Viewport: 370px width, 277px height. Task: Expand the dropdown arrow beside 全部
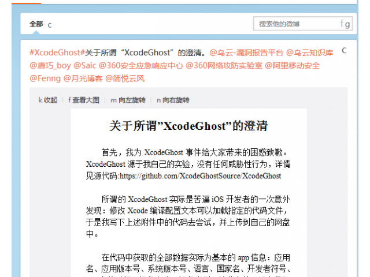tap(50, 25)
